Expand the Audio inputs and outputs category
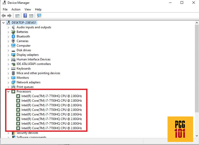Screen dimensions: 199x145 [x=8, y=28]
